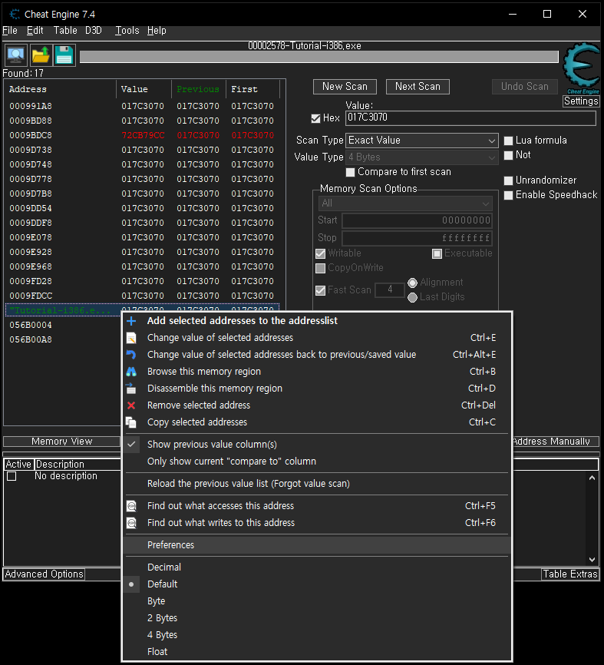Click the Find what accesses address icon
604x665 pixels.
click(x=132, y=506)
